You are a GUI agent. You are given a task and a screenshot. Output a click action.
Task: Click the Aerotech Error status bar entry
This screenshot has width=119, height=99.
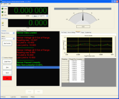point(24,97)
